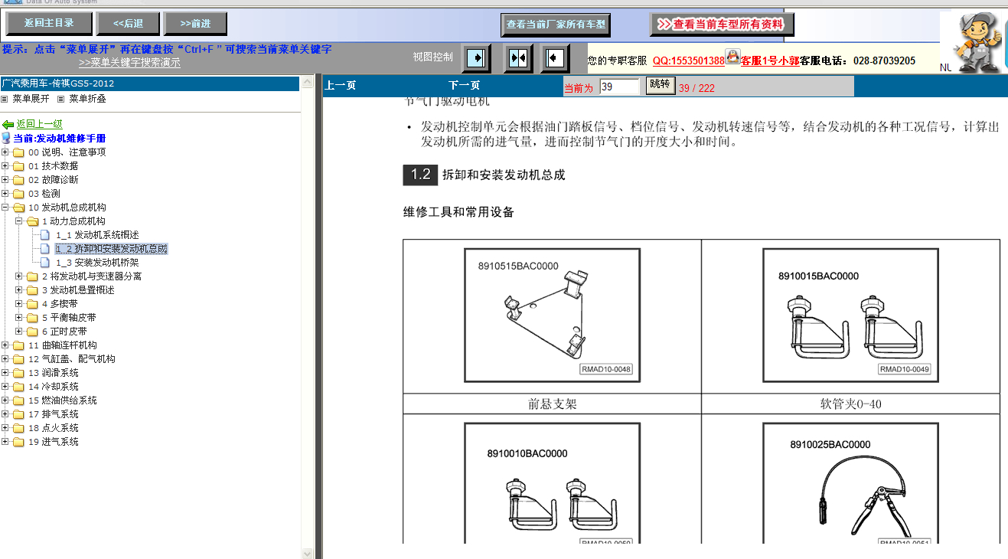The image size is (1008, 559).
Task: Click the 软管夹0-40 caption
Action: click(x=850, y=404)
